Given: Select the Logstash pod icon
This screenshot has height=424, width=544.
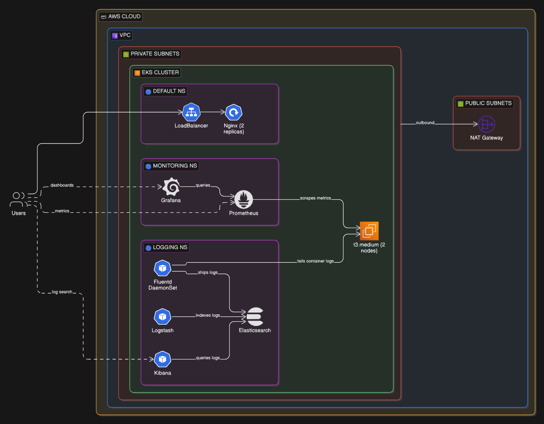Looking at the screenshot, I should (x=163, y=317).
